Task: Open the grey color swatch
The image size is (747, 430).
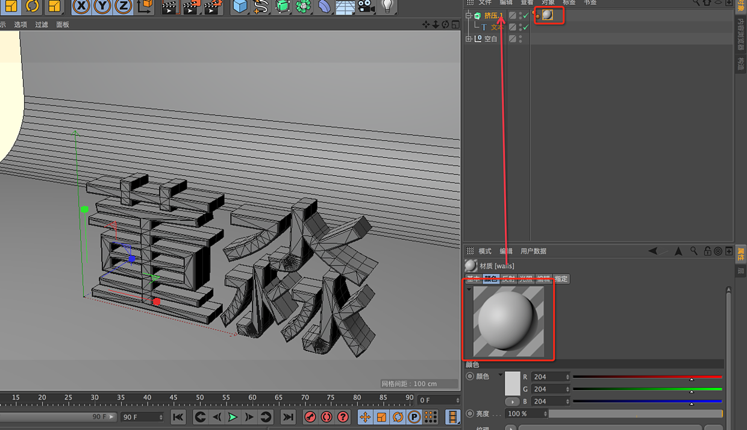Action: 512,384
